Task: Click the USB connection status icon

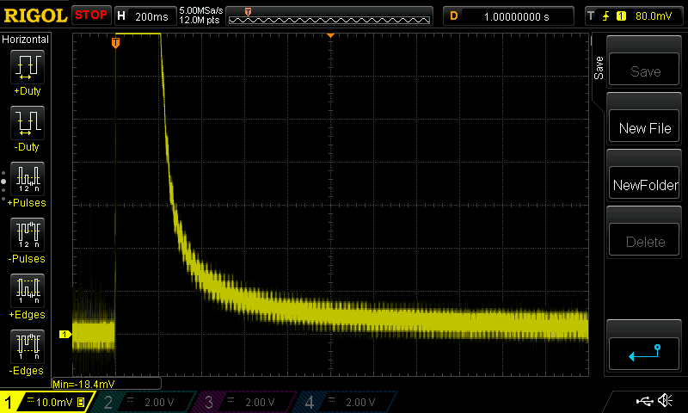Action: coord(644,401)
